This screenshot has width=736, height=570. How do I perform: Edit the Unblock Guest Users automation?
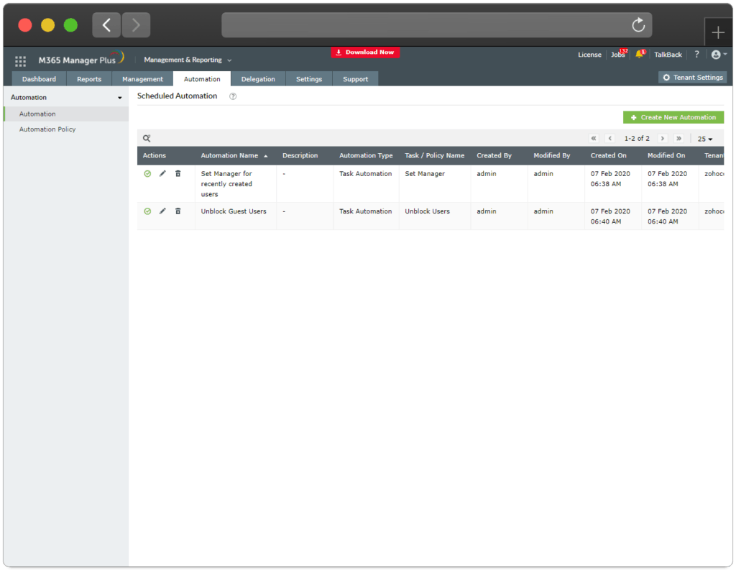(x=162, y=211)
